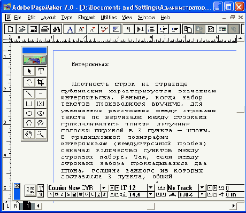The image size is (246, 213).
Task: Click the Fill and Stroke toolbar icon
Action: point(116,29)
